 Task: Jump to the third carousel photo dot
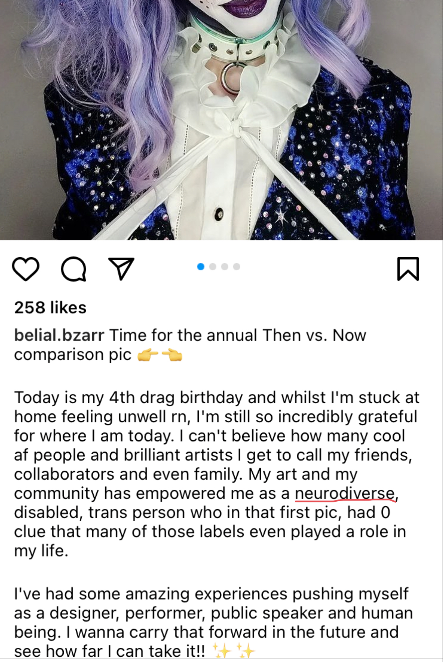point(225,267)
